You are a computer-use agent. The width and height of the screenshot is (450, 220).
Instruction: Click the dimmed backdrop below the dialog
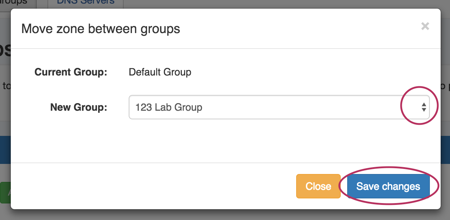point(225,215)
